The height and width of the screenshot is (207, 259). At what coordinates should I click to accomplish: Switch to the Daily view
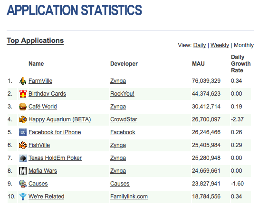pos(200,45)
